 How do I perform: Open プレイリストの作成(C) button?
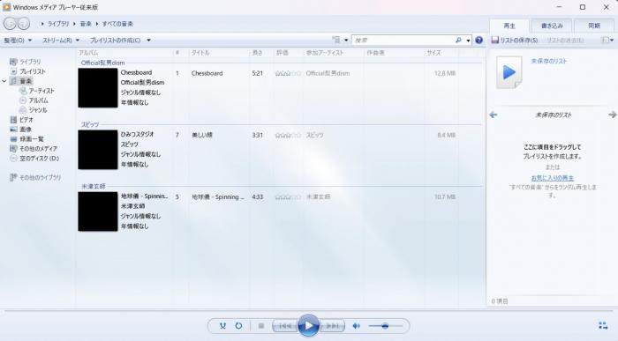pyautogui.click(x=115, y=41)
